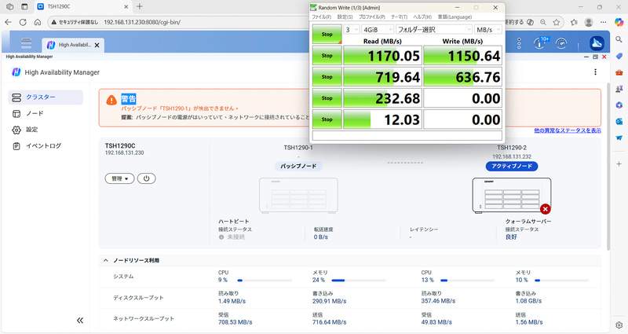Add this page to favorites star
This screenshot has width=628, height=334.
(x=557, y=22)
